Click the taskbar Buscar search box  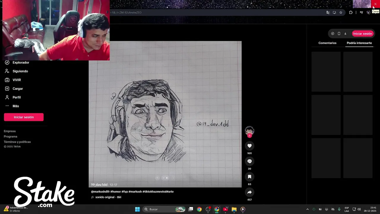click(x=164, y=209)
